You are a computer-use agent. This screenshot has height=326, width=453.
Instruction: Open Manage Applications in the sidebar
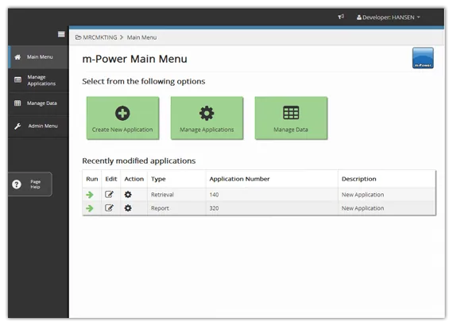tap(39, 80)
